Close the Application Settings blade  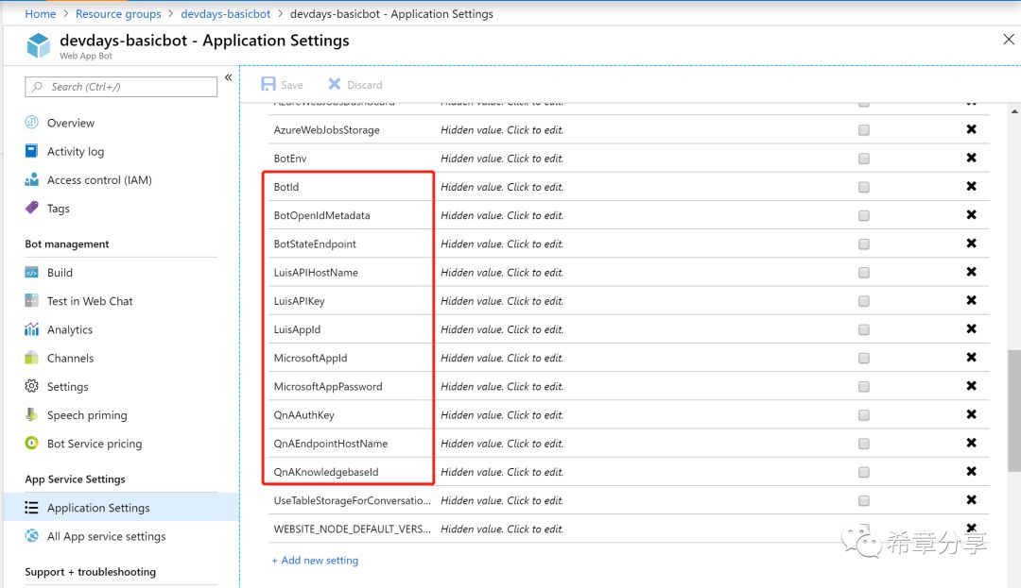coord(1009,40)
